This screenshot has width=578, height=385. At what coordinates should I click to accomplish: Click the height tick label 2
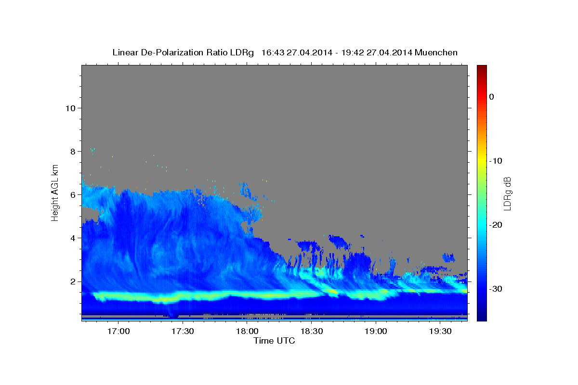pos(74,282)
